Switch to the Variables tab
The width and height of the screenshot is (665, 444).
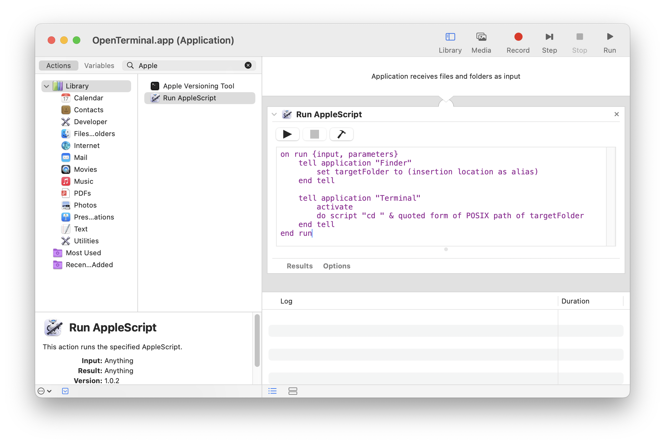coord(99,66)
